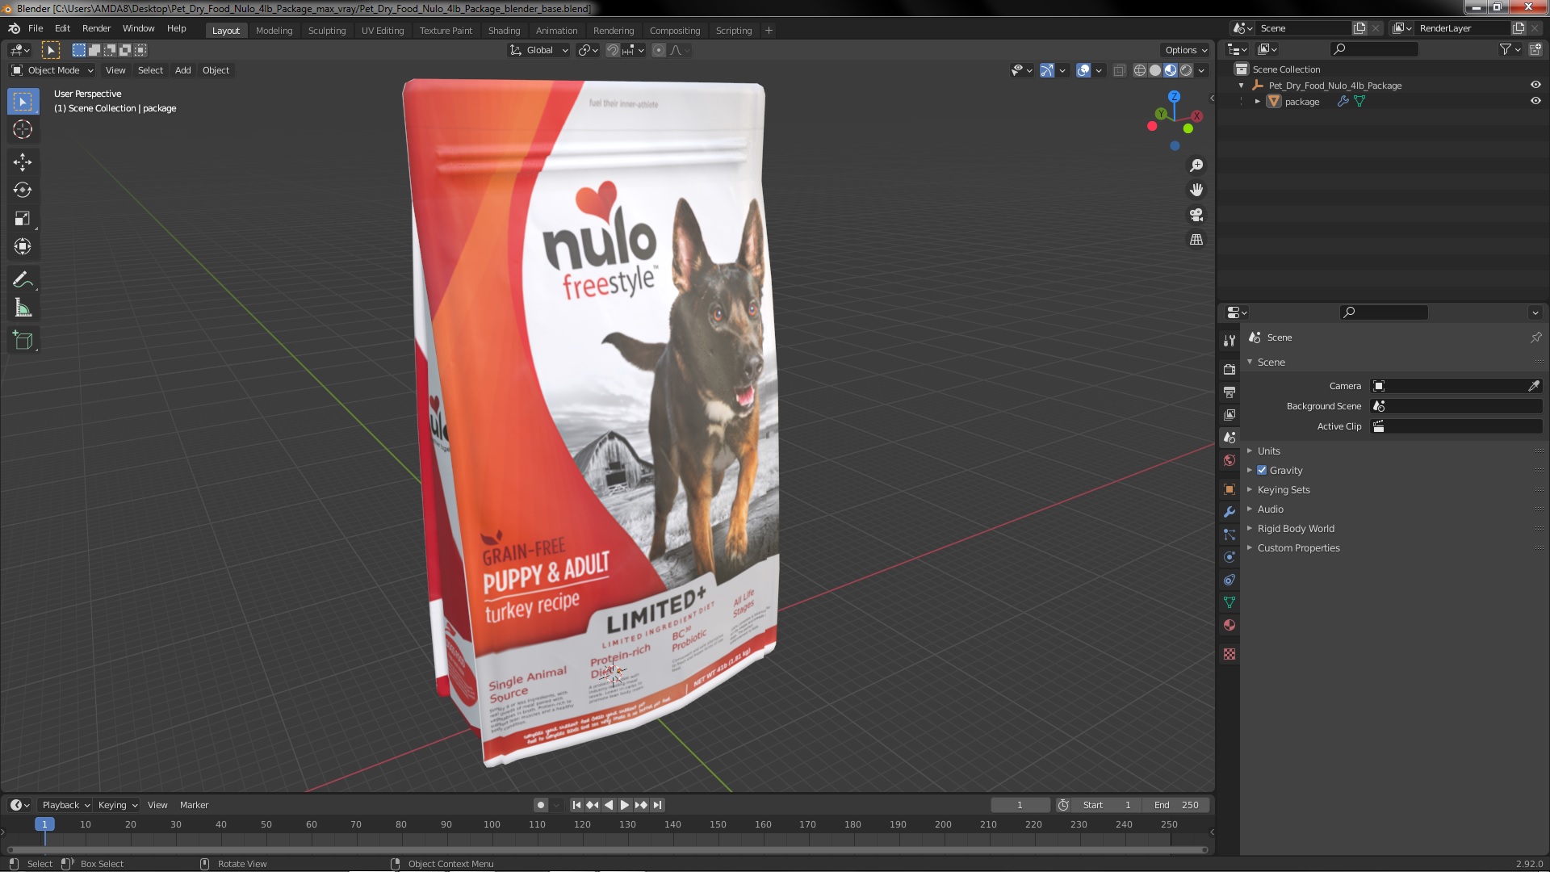Activate the Transform tool

point(23,247)
